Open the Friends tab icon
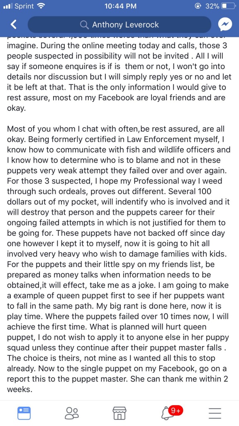This screenshot has height=426, width=239. tap(72, 413)
